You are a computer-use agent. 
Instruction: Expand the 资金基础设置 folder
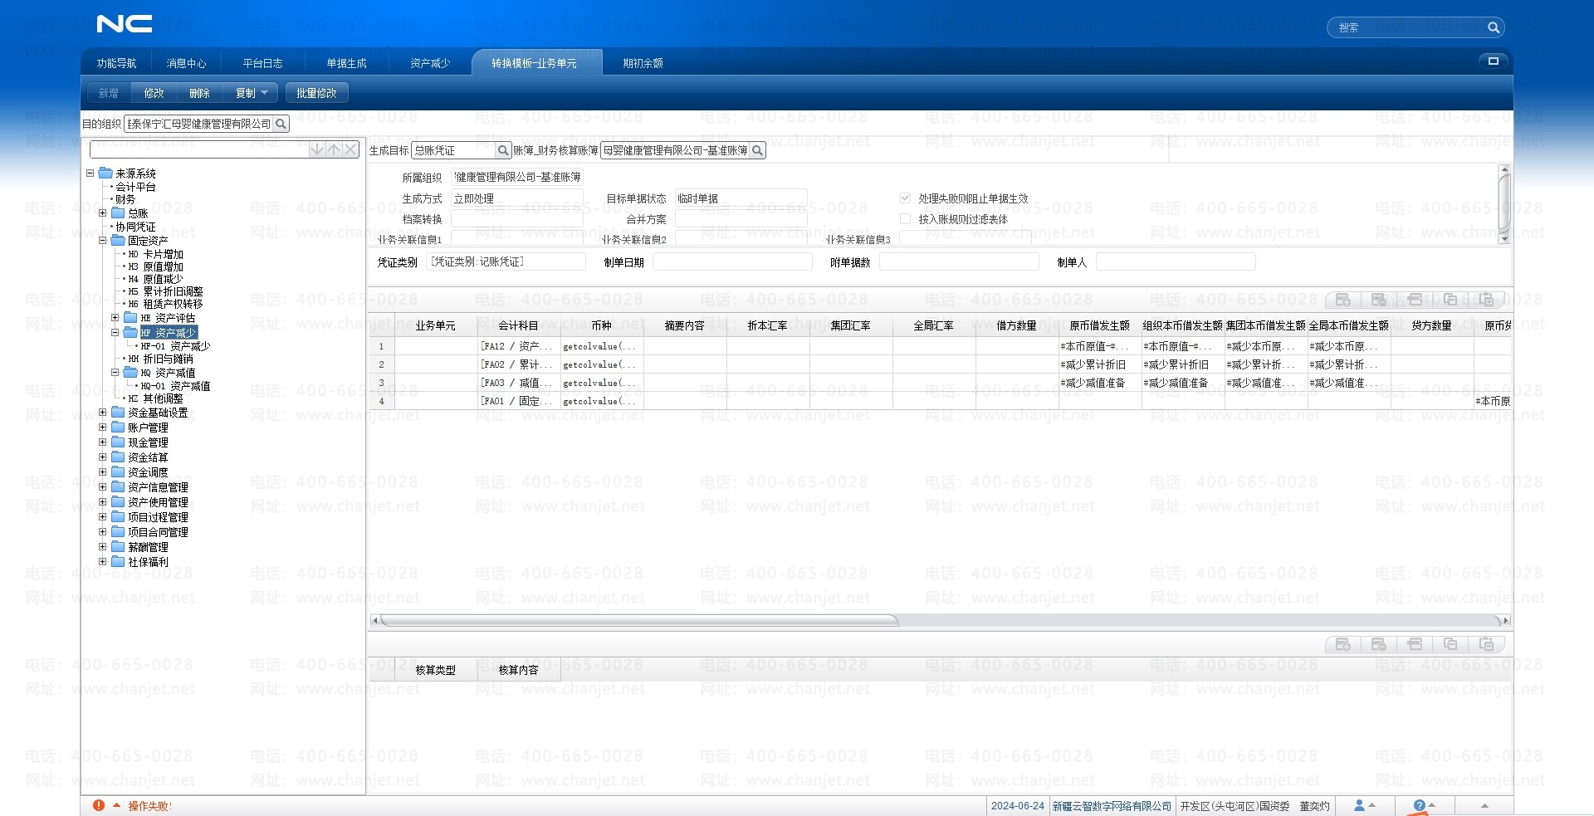103,413
